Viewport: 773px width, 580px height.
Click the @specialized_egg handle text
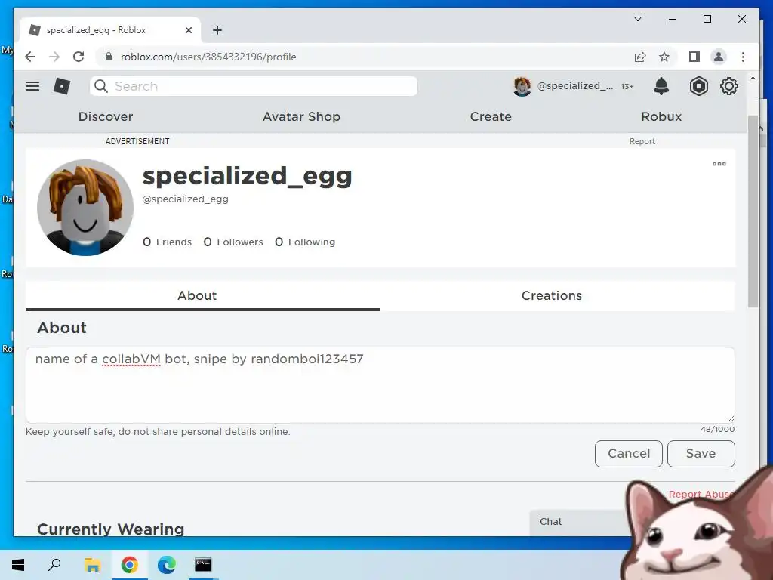(186, 199)
